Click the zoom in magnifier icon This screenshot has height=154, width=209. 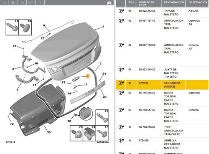(x=4, y=3)
